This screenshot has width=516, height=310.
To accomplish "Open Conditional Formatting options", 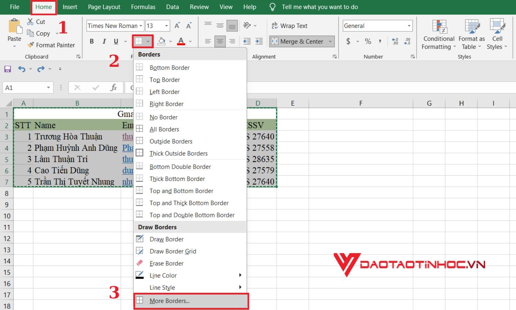I will click(438, 33).
